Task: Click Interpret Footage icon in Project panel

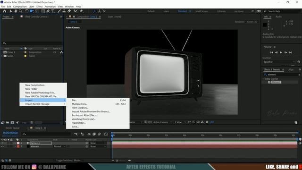Action: coord(3,122)
